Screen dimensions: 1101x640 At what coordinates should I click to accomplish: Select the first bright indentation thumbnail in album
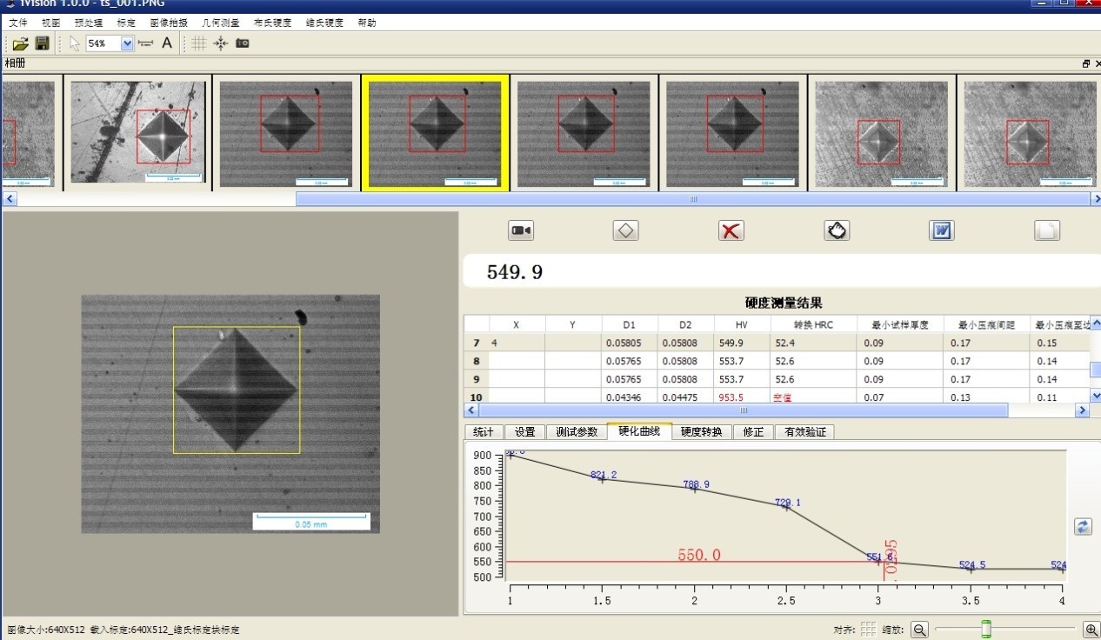tap(138, 132)
